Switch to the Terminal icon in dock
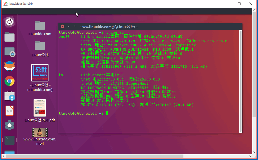The width and height of the screenshot is (258, 160). click(10, 140)
